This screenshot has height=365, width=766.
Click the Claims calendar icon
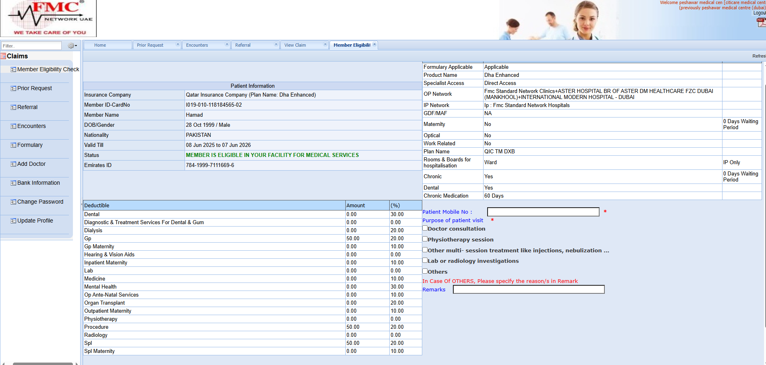[3, 56]
